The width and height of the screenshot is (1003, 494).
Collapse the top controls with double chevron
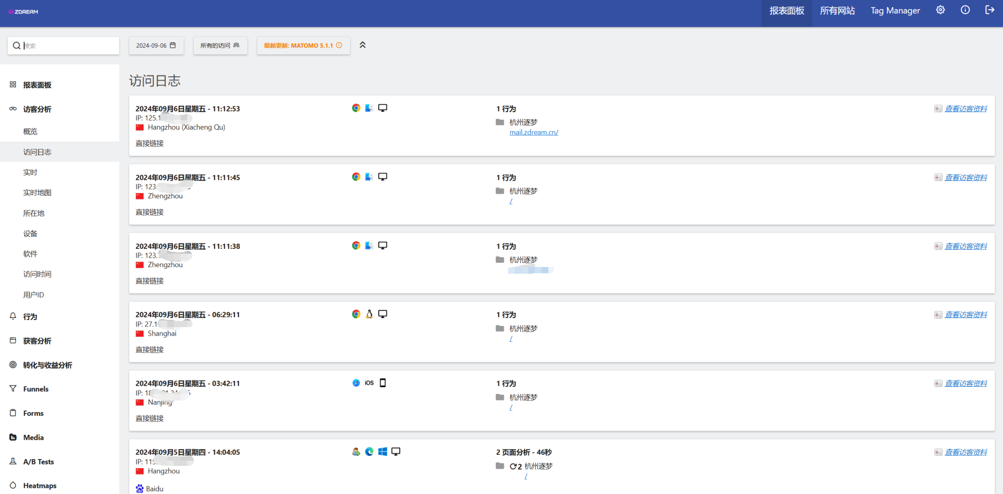coord(363,45)
